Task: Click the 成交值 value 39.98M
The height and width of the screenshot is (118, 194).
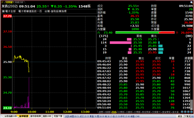Action: coord(187,26)
